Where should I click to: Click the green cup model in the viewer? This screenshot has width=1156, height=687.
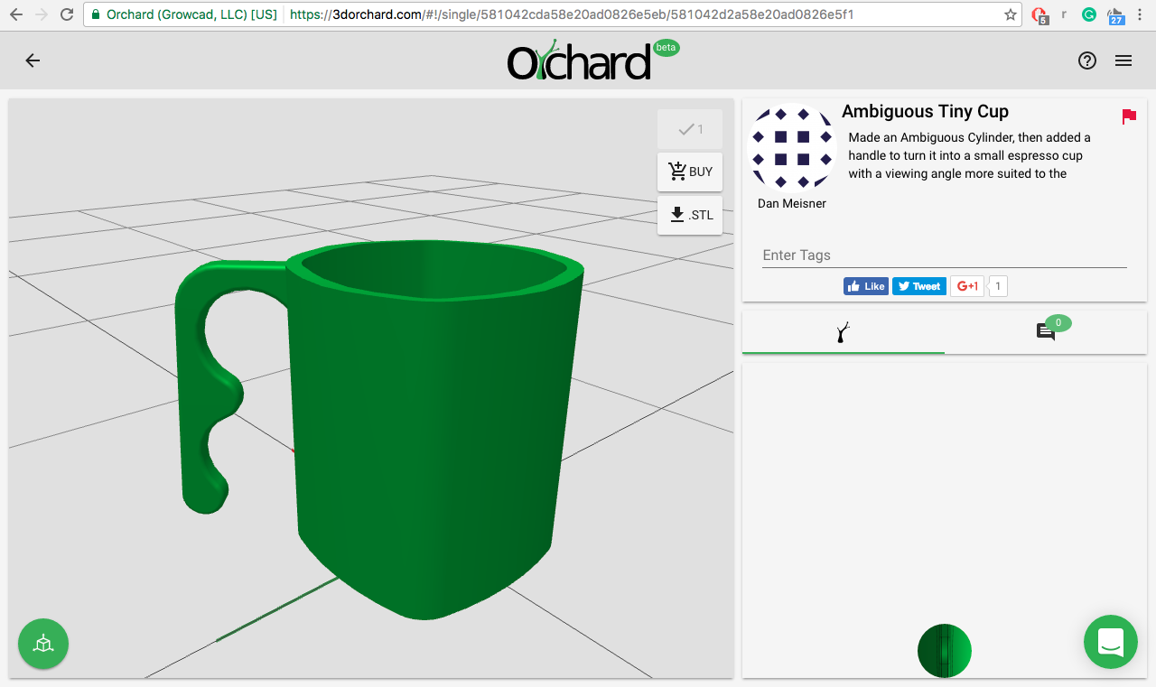click(x=379, y=429)
